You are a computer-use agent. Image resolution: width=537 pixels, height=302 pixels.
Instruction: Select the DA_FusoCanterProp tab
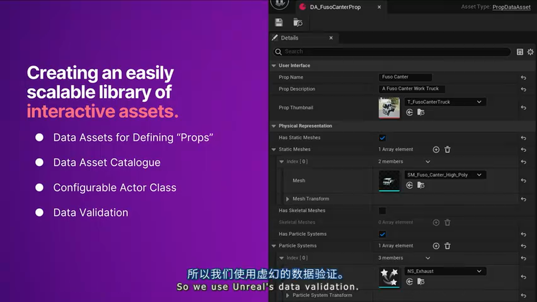click(x=335, y=7)
